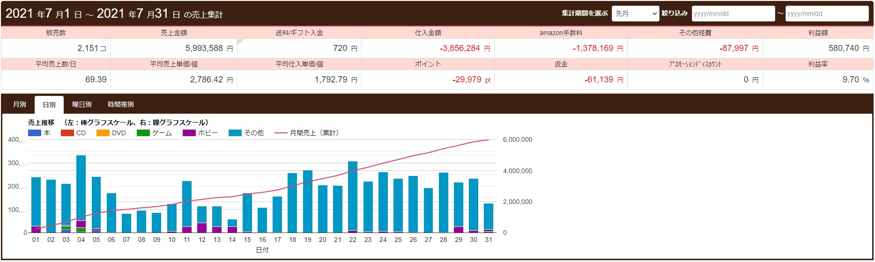Screen dimensions: 875x262
Task: Click the 売上金額 value 5,993,588
Action: coord(204,48)
